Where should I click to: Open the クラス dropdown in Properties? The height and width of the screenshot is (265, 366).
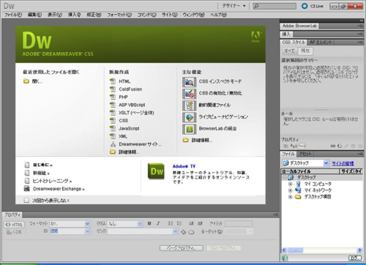[125, 223]
